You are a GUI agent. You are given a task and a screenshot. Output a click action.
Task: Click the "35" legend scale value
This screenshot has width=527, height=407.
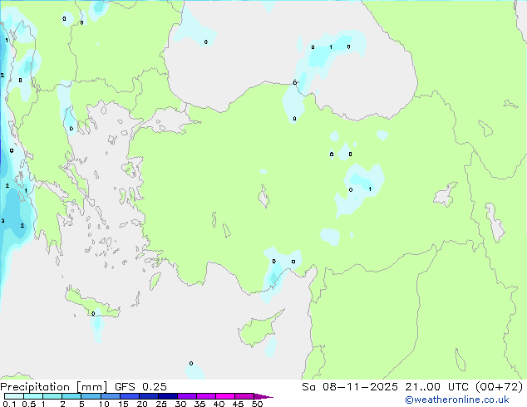(199, 404)
